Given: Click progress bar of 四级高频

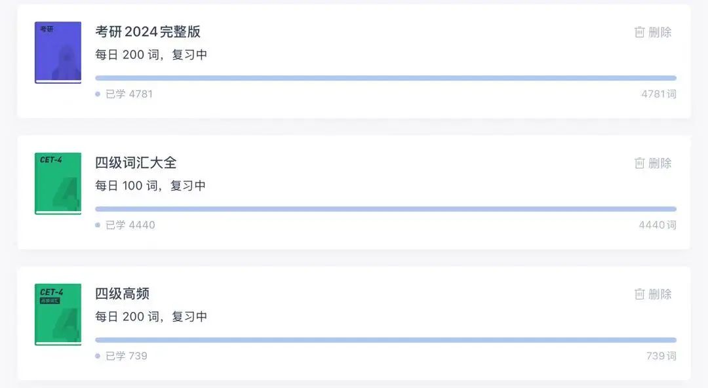Looking at the screenshot, I should (385, 340).
